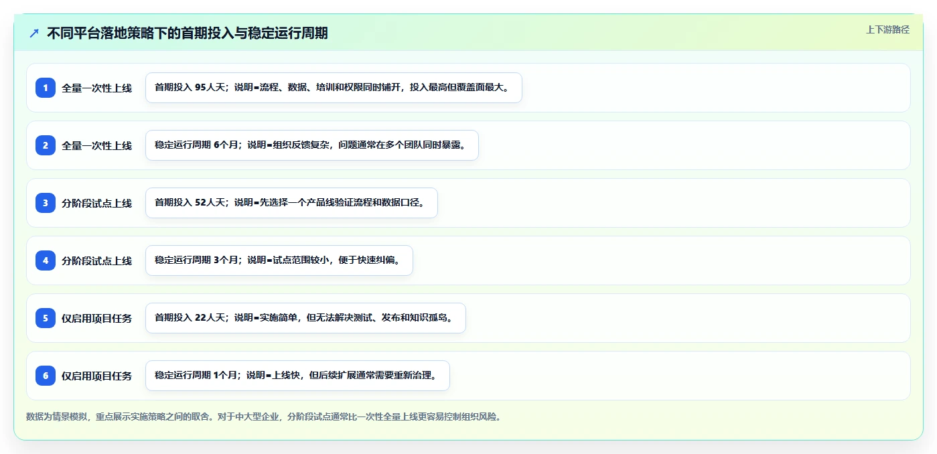Viewport: 937px width, 454px height.
Task: Click the 全量一次性上线 label in row 1
Action: (x=97, y=88)
